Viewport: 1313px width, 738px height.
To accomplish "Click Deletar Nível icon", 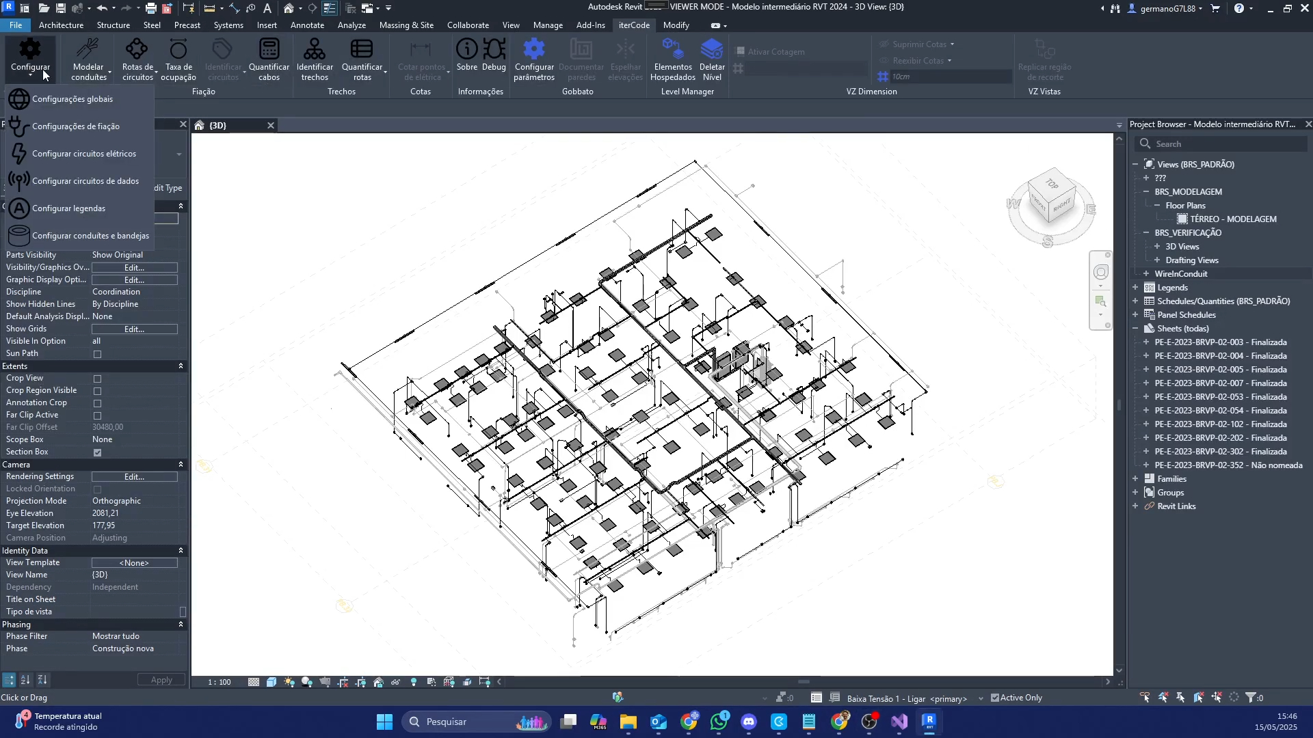I will tap(712, 49).
